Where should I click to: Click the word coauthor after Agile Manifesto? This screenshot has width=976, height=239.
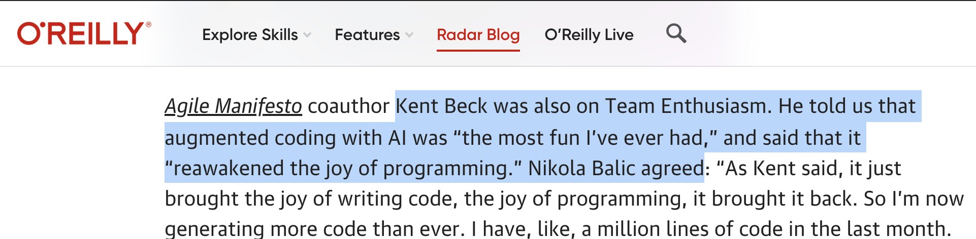348,106
